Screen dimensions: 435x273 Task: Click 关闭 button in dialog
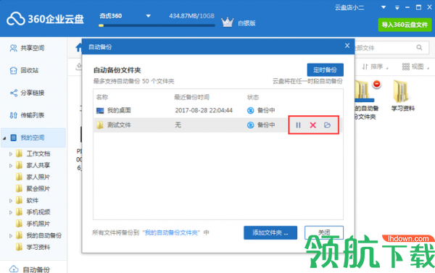click(324, 233)
